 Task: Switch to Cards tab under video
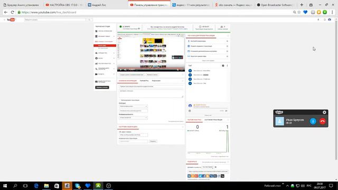156,81
